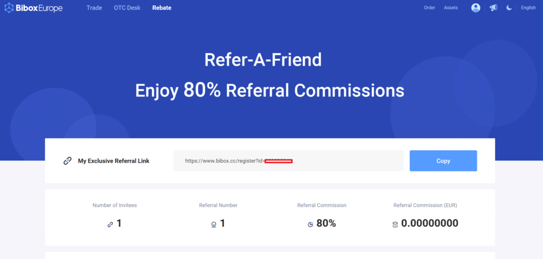The image size is (543, 259).
Task: Click the pie chart icon beside 80%
Action: (310, 224)
